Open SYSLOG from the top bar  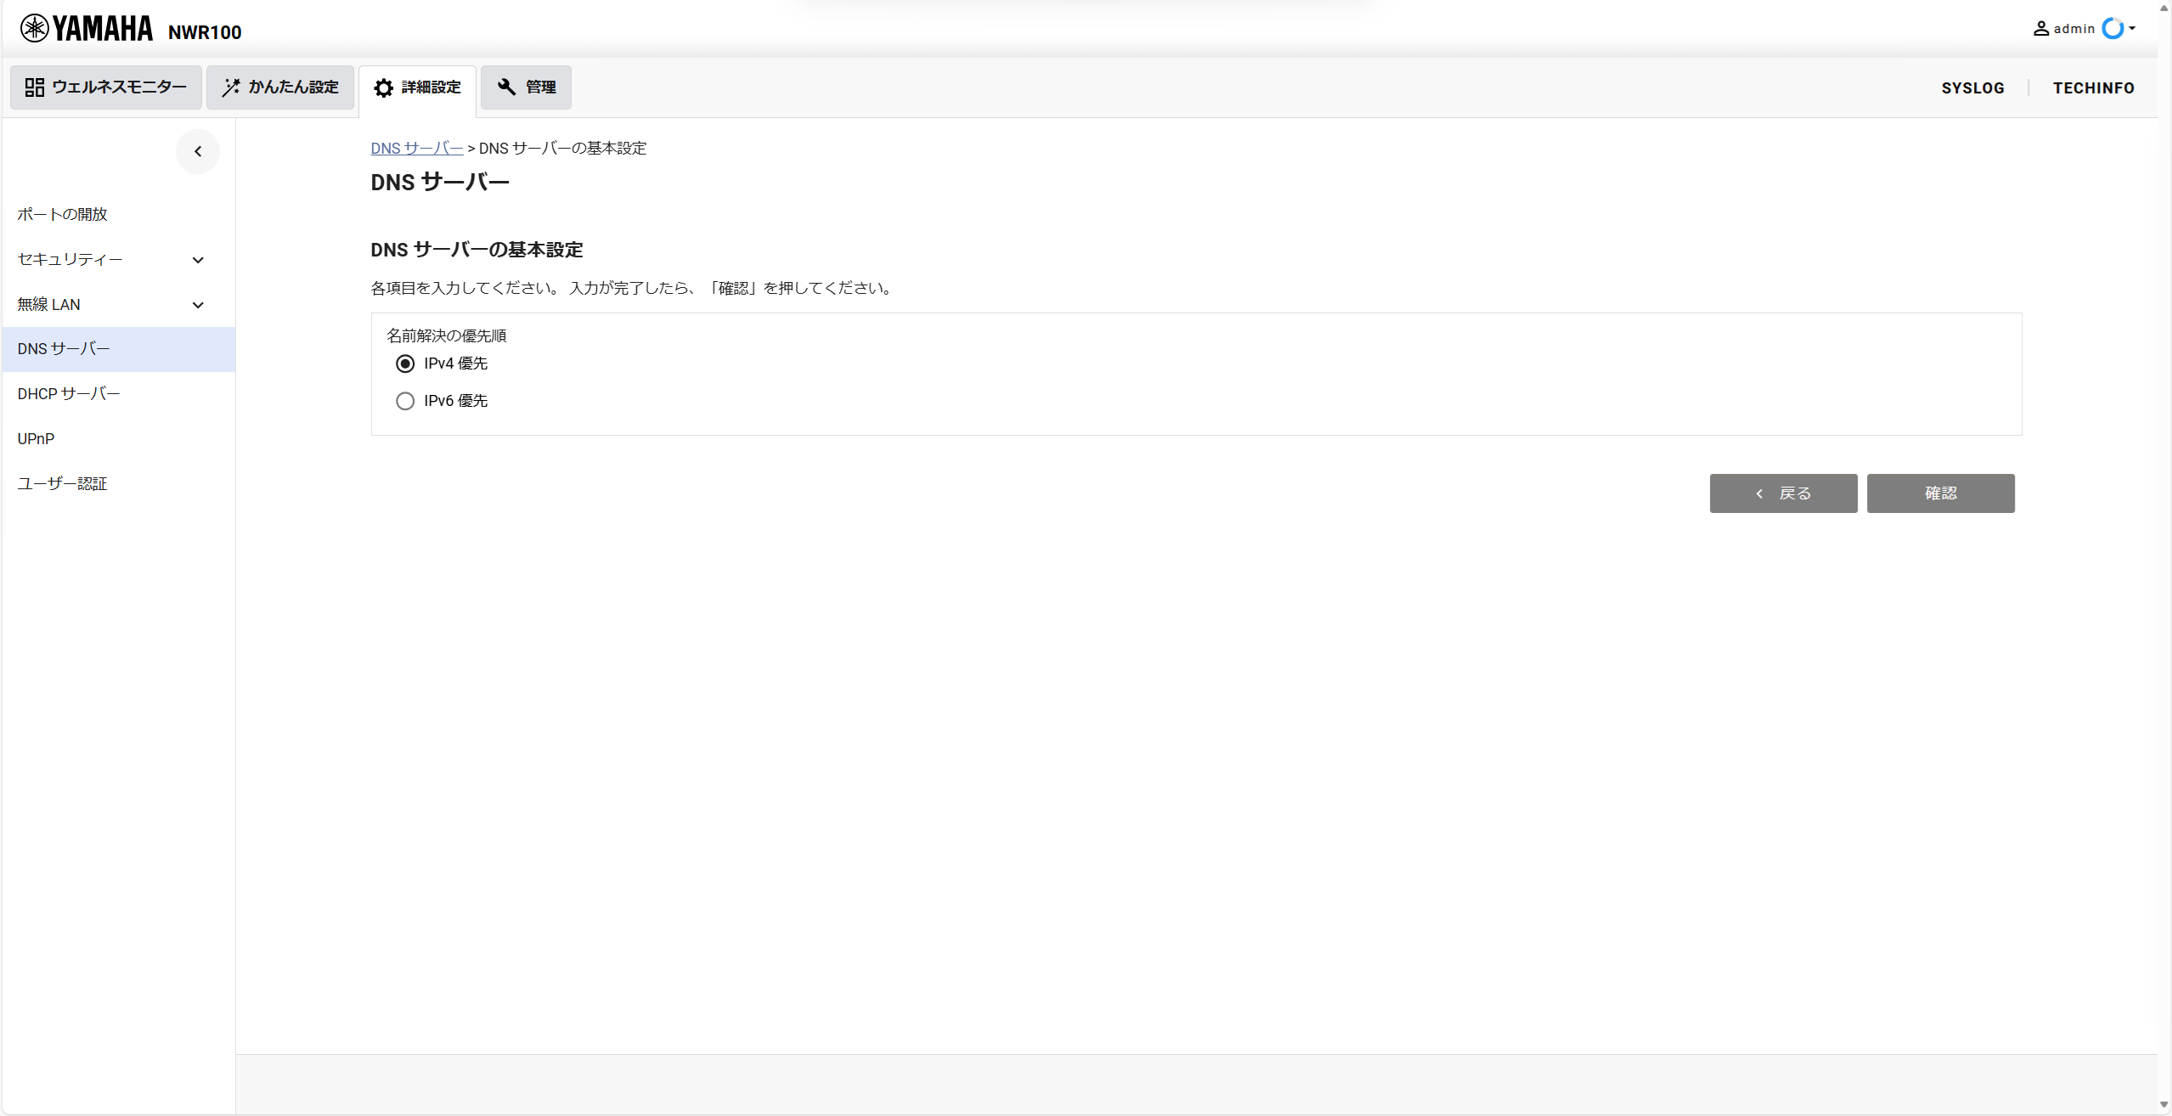pyautogui.click(x=1972, y=88)
